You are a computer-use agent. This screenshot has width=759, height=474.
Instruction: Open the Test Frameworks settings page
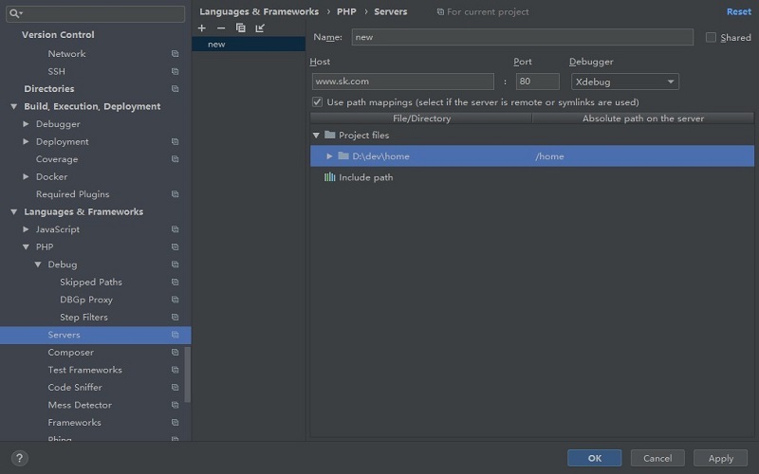[x=84, y=370]
